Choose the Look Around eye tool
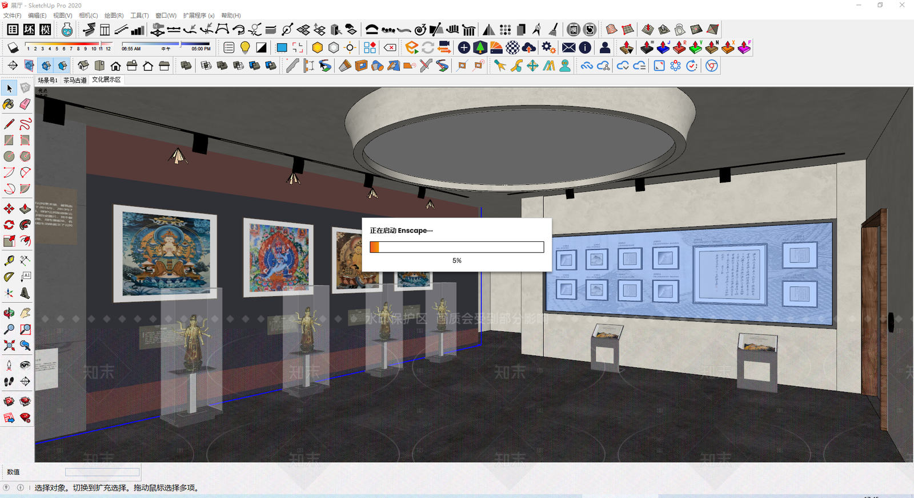Screen dimensions: 914x498 click(x=25, y=365)
